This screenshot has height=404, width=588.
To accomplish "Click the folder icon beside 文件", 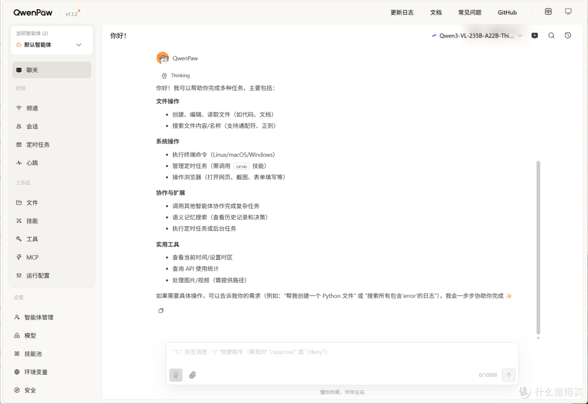I will point(19,203).
